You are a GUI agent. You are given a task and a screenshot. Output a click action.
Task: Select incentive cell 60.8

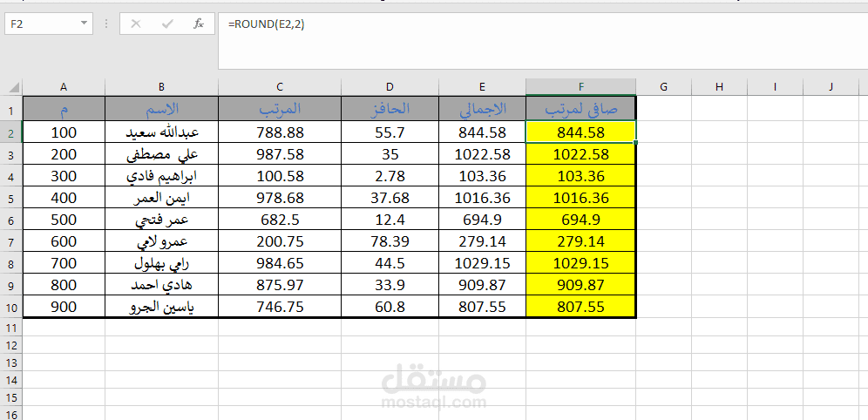point(390,307)
